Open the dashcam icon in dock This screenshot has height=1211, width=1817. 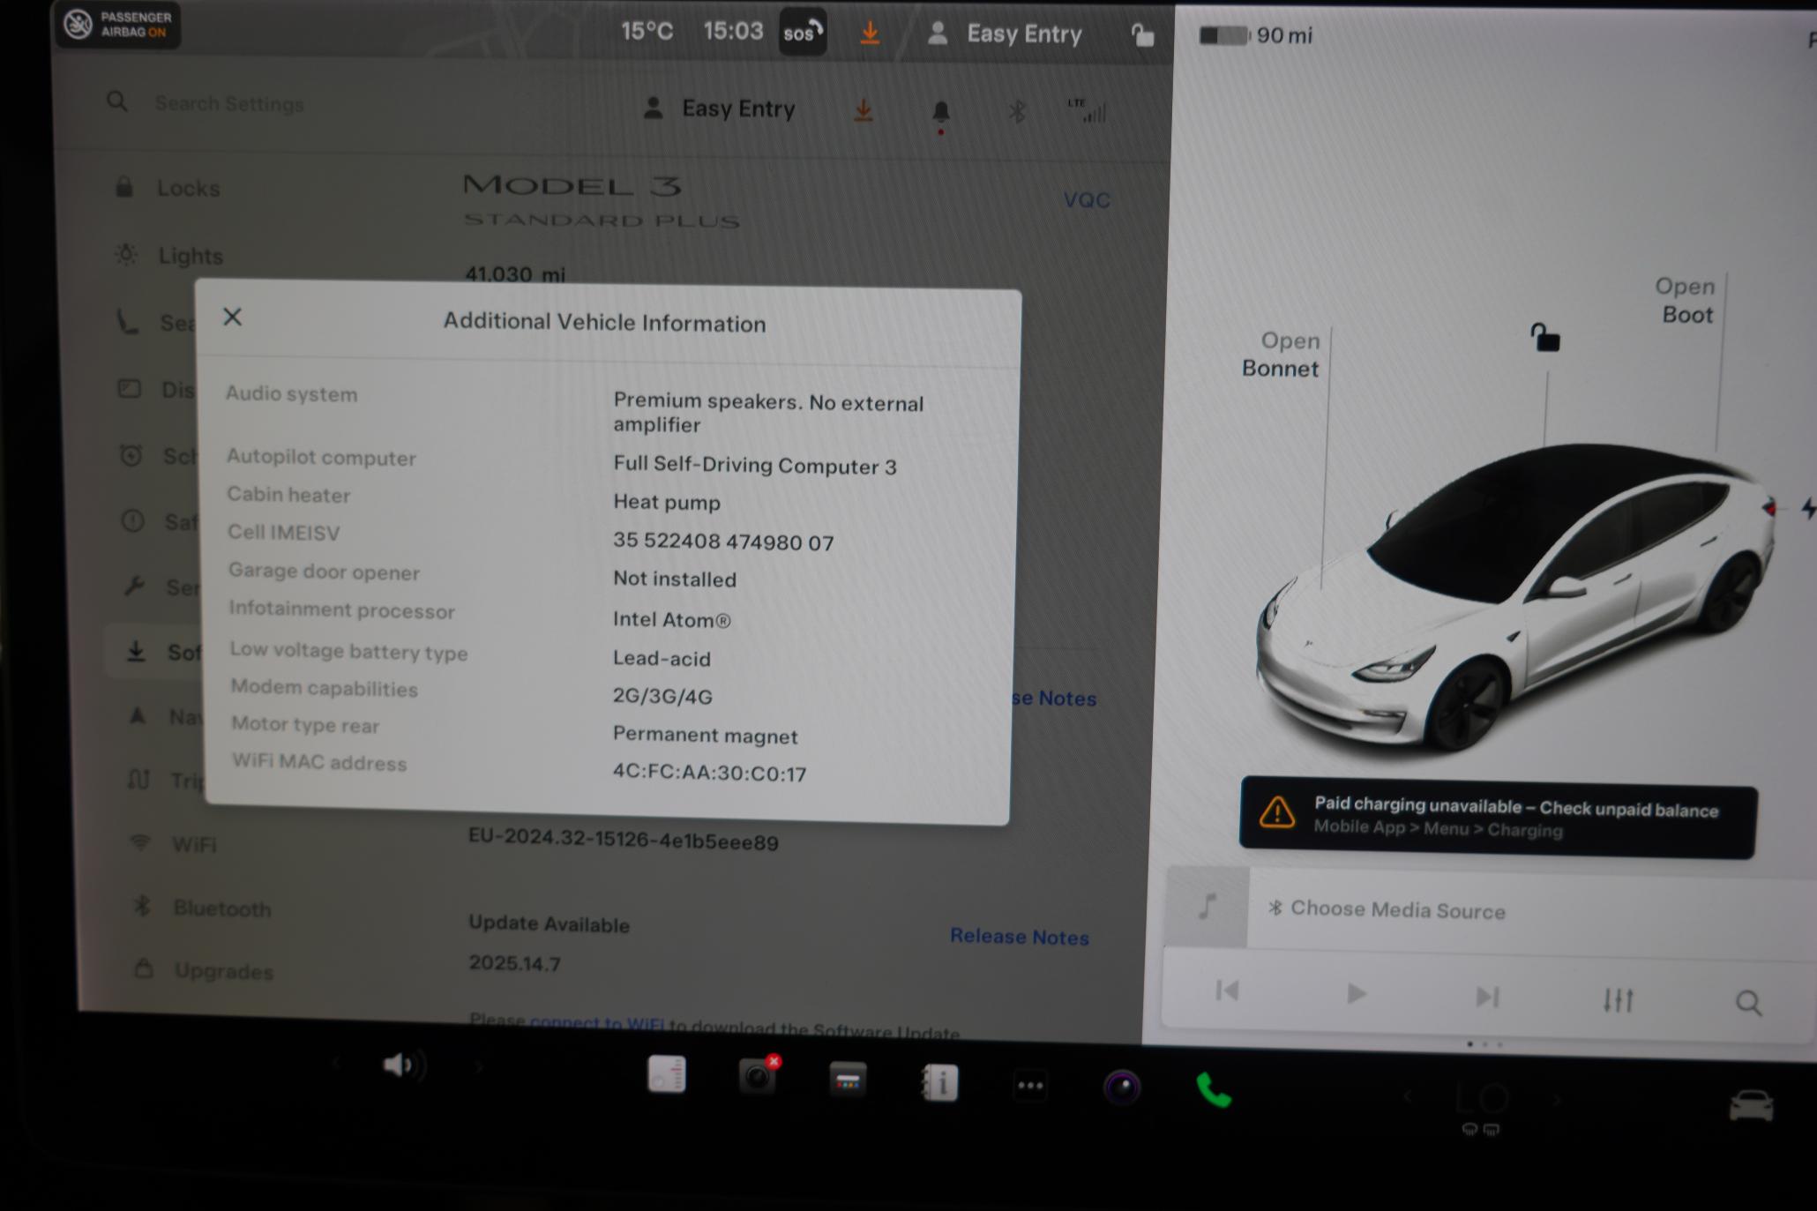[758, 1074]
